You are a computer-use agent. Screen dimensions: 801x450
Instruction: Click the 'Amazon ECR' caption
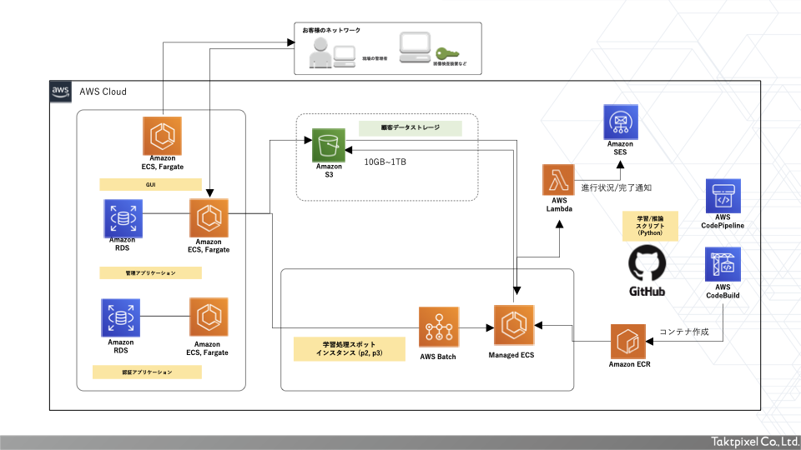(x=629, y=364)
